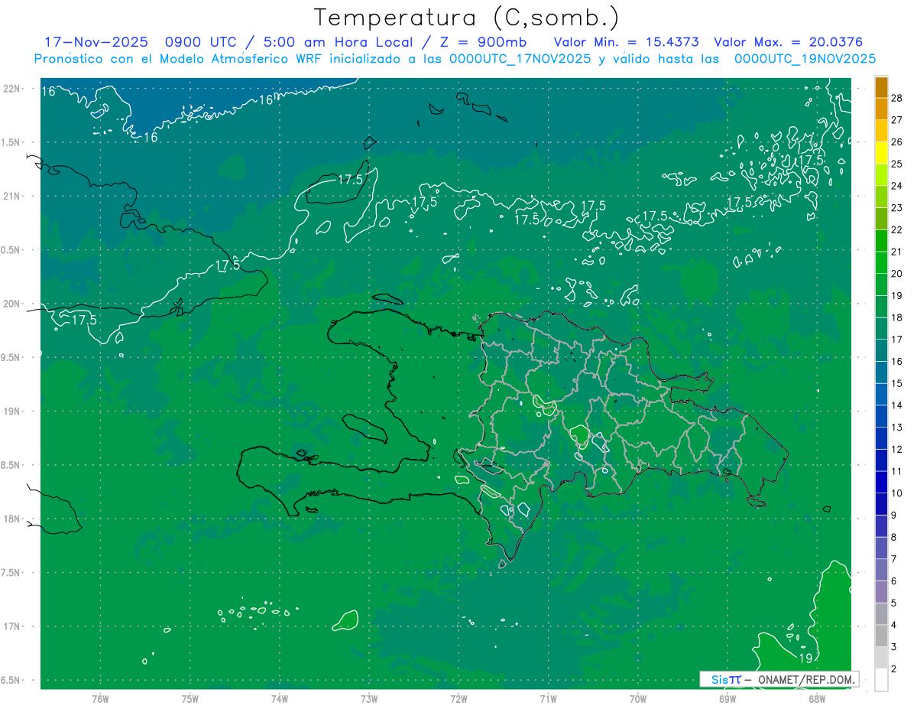Click the "19N" latitude axis label

tap(11, 411)
